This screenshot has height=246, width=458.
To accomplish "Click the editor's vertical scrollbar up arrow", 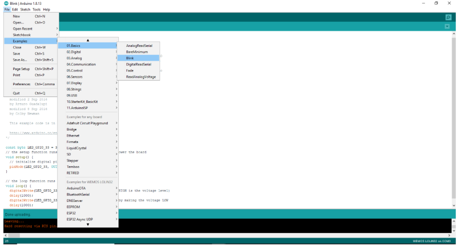I will [x=454, y=35].
